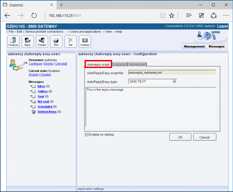Screen dimensions: 233x192
Task: Open the Deleted items link
Action: pos(47,112)
